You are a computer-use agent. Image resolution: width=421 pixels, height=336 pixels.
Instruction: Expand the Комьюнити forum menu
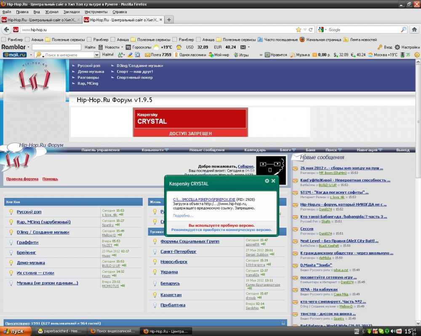[x=155, y=150]
